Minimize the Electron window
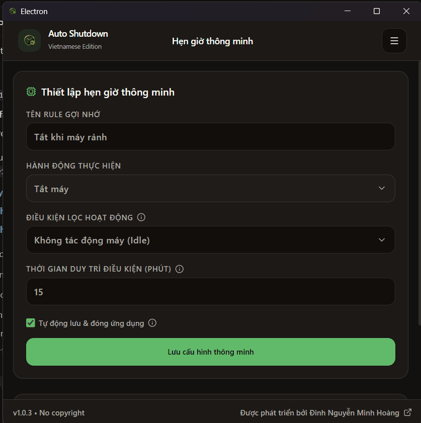The image size is (421, 423). [348, 11]
